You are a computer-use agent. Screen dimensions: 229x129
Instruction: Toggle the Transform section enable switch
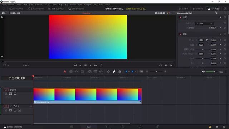click(x=180, y=34)
